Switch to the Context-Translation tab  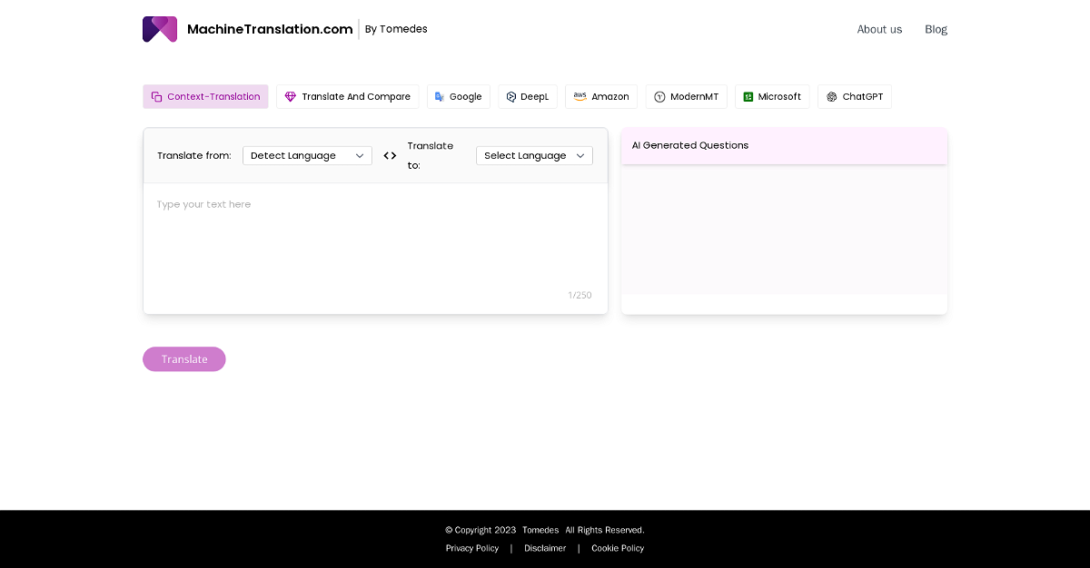[x=205, y=97]
